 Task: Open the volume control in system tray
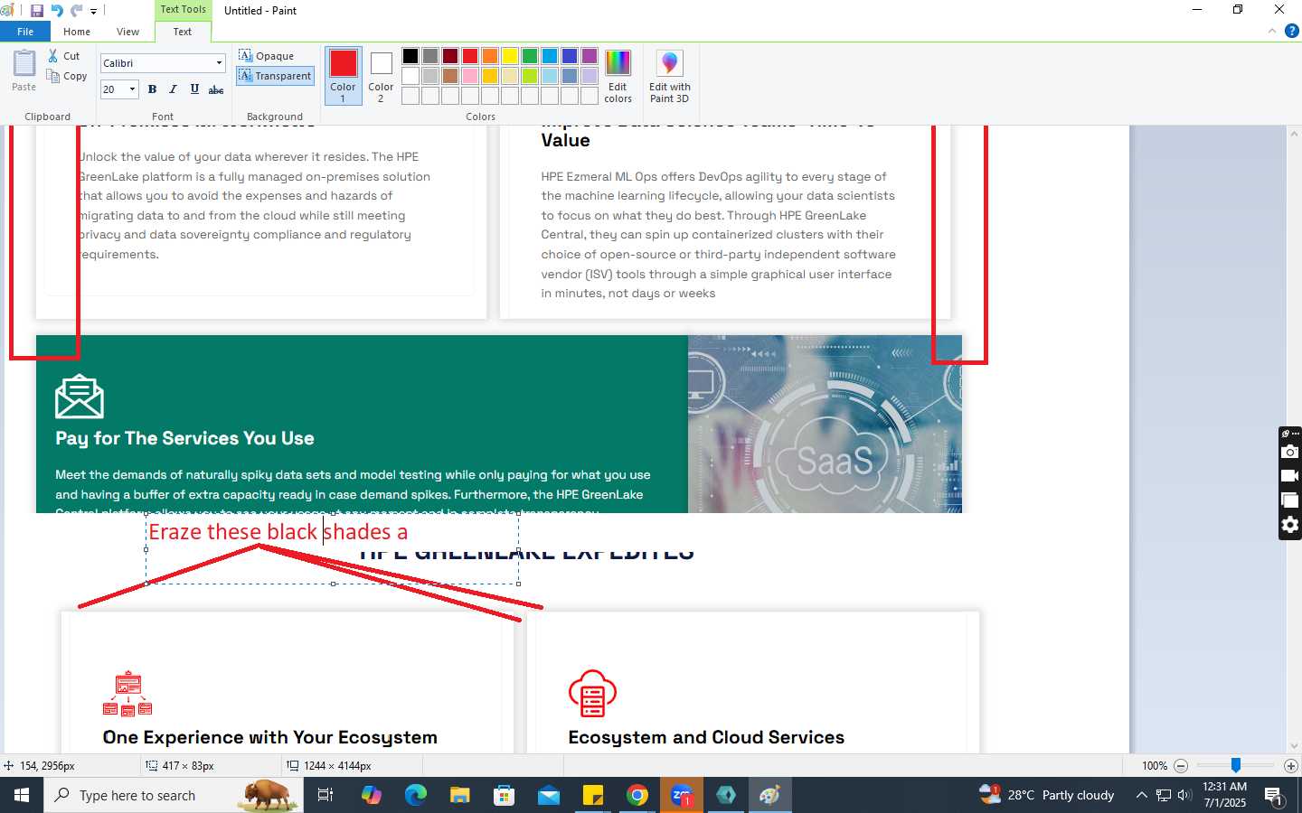[1184, 795]
